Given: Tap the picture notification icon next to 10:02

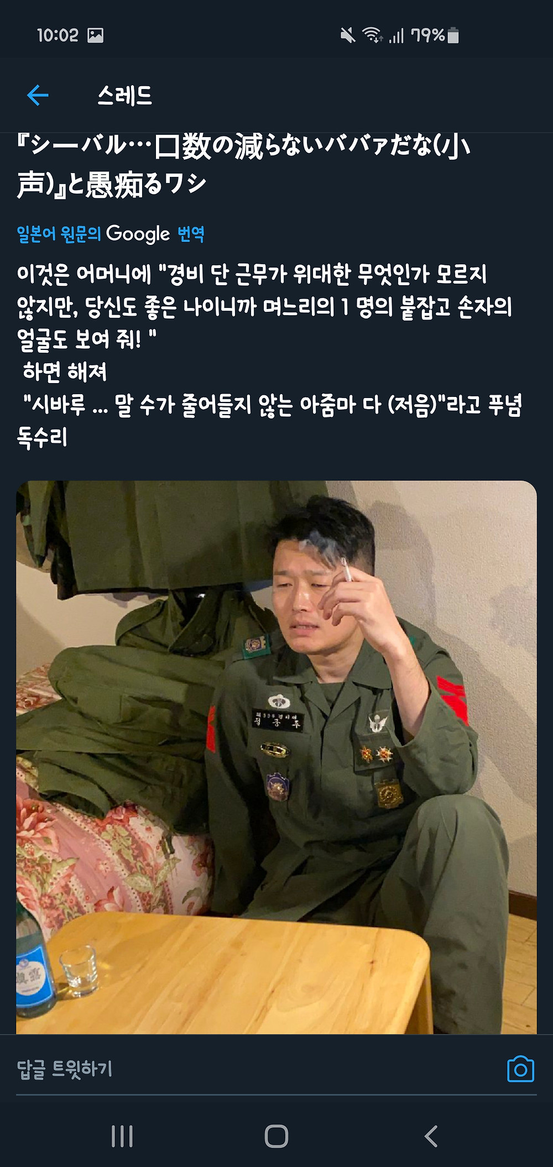Looking at the screenshot, I should point(95,35).
